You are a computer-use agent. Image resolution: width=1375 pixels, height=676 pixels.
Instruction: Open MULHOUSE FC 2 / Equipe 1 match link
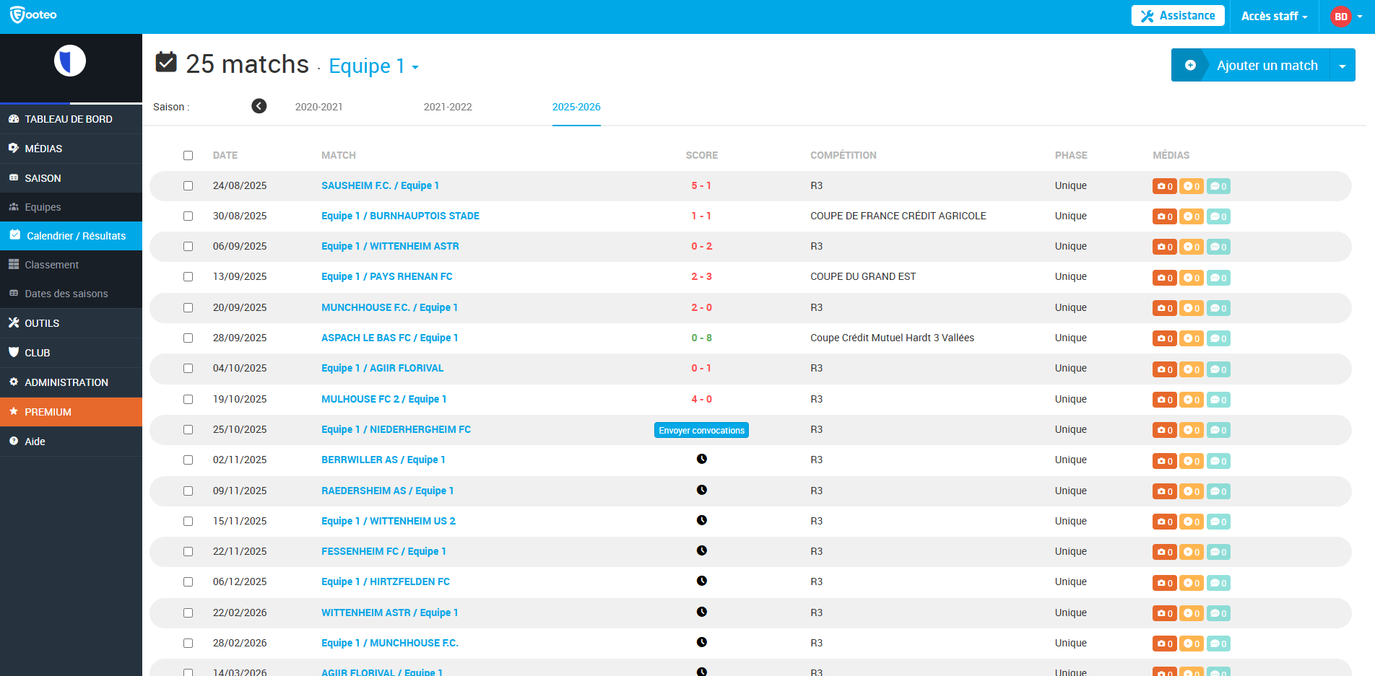pos(384,399)
